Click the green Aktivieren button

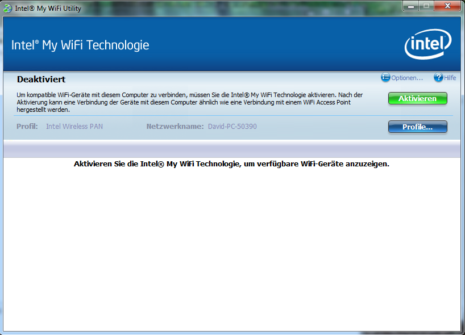pyautogui.click(x=418, y=98)
